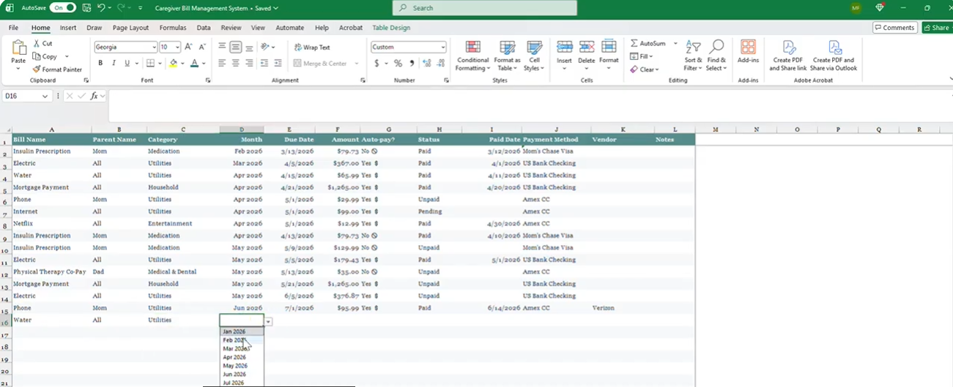
Task: Open Find & Select magnifier
Action: click(x=716, y=48)
